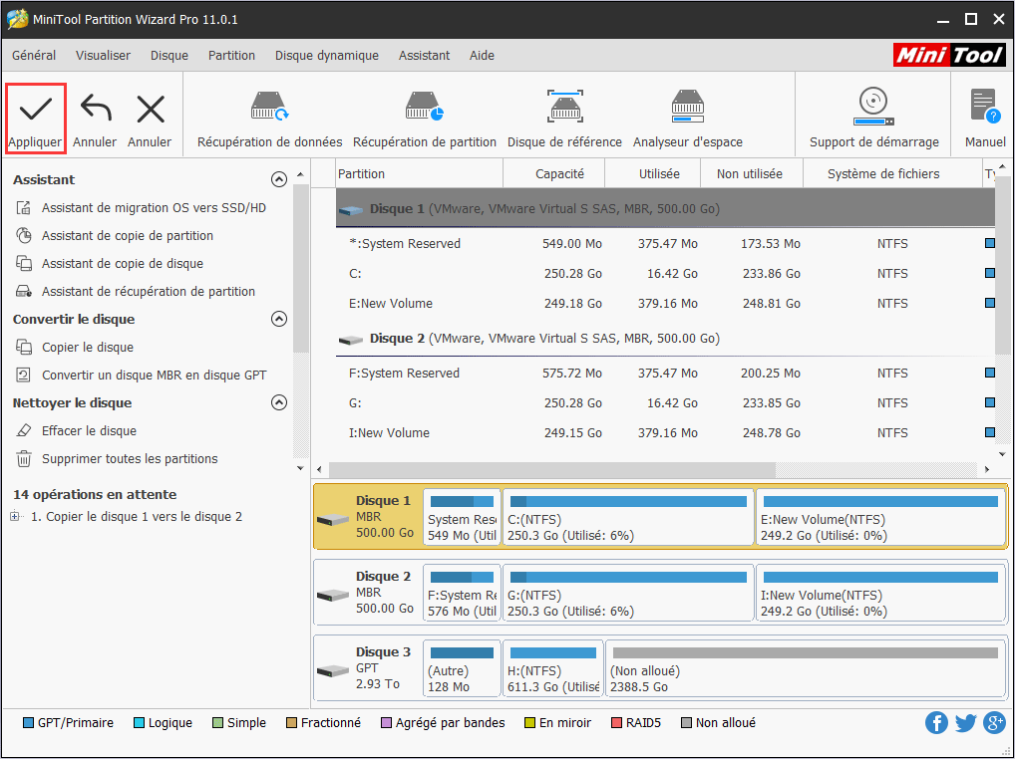Viewport: 1015px width, 759px height.
Task: Sort by the Utilisée column header
Action: (652, 174)
